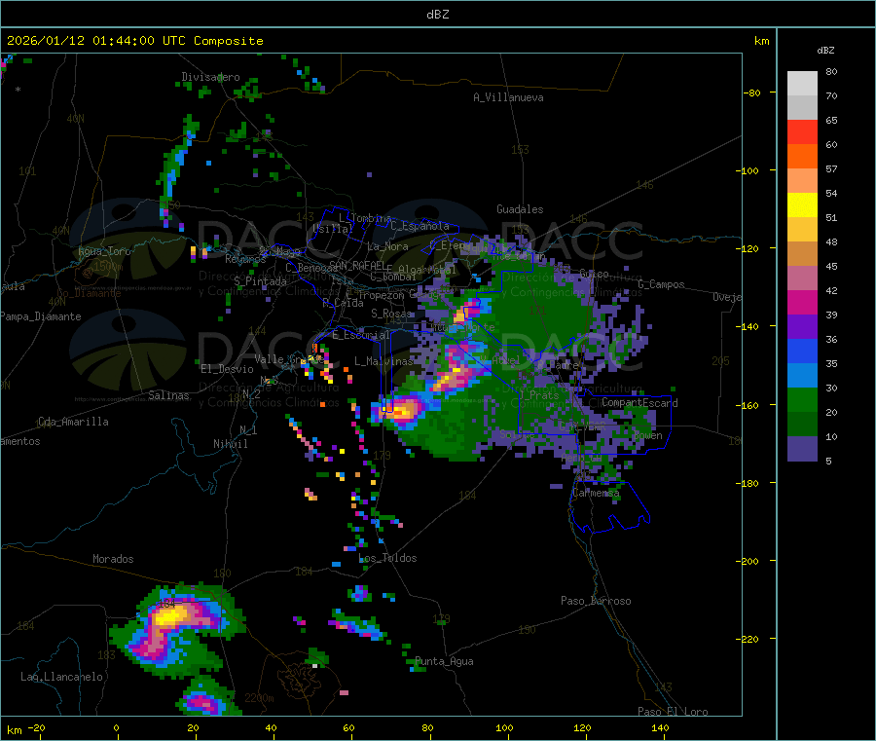This screenshot has width=876, height=741.
Task: Click the C_Campos map label
Action: [x=661, y=284]
